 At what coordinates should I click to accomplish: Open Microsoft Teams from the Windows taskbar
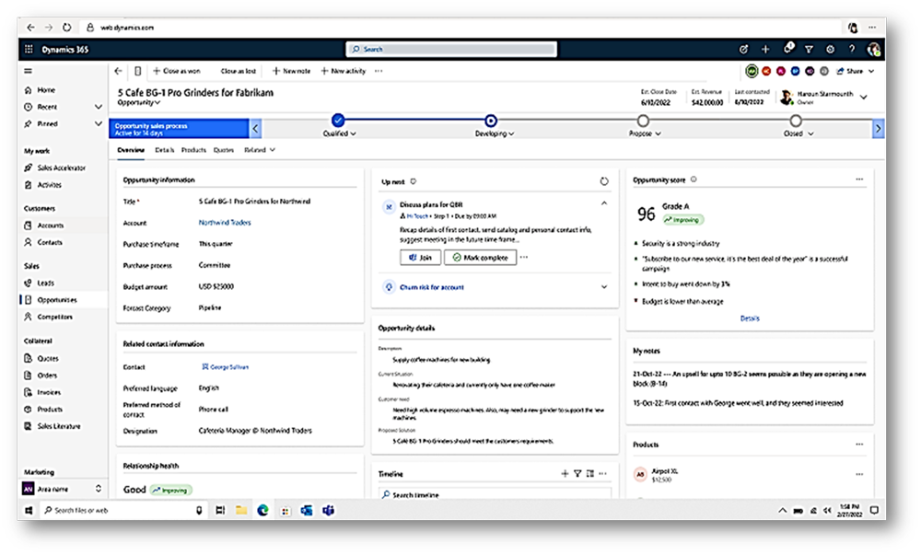pos(327,510)
